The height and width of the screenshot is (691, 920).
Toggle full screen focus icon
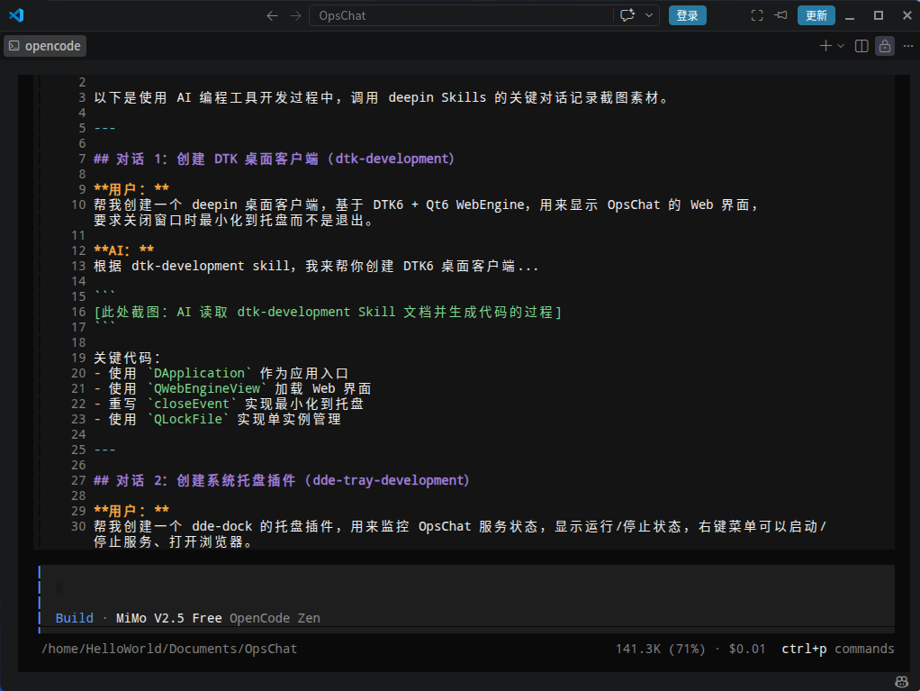[757, 15]
